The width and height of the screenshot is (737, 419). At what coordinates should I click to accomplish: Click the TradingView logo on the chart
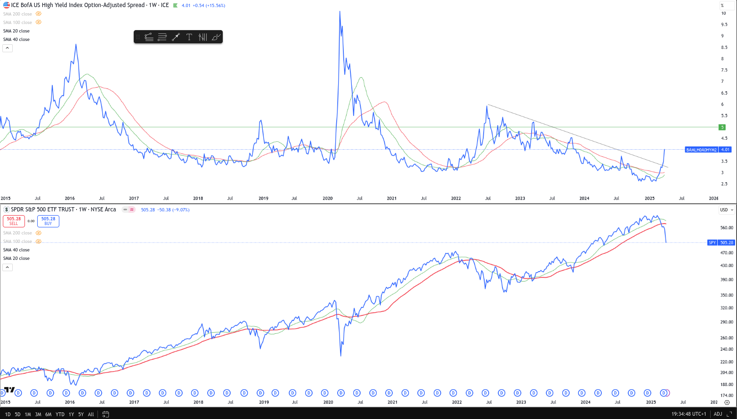tap(9, 390)
